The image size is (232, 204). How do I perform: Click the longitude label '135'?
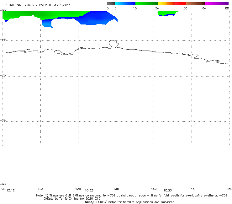[116, 189]
